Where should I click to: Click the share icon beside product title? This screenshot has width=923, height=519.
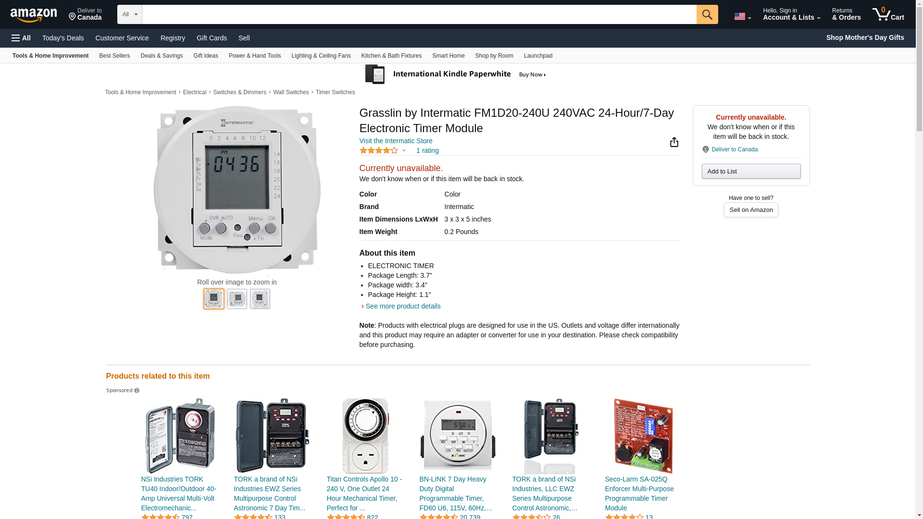(674, 142)
